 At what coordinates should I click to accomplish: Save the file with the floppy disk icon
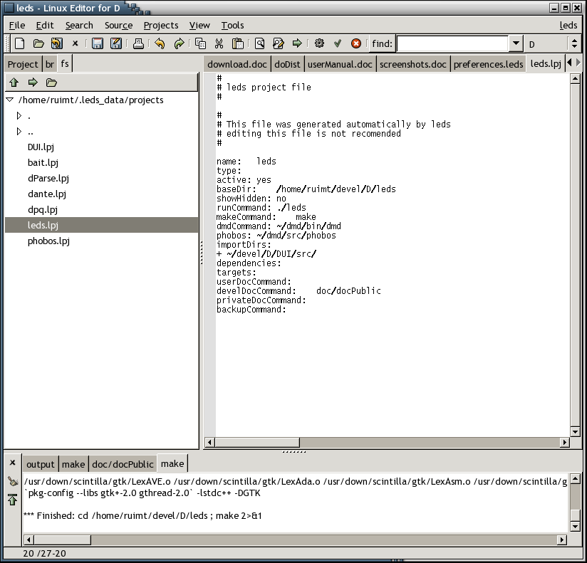coord(98,43)
